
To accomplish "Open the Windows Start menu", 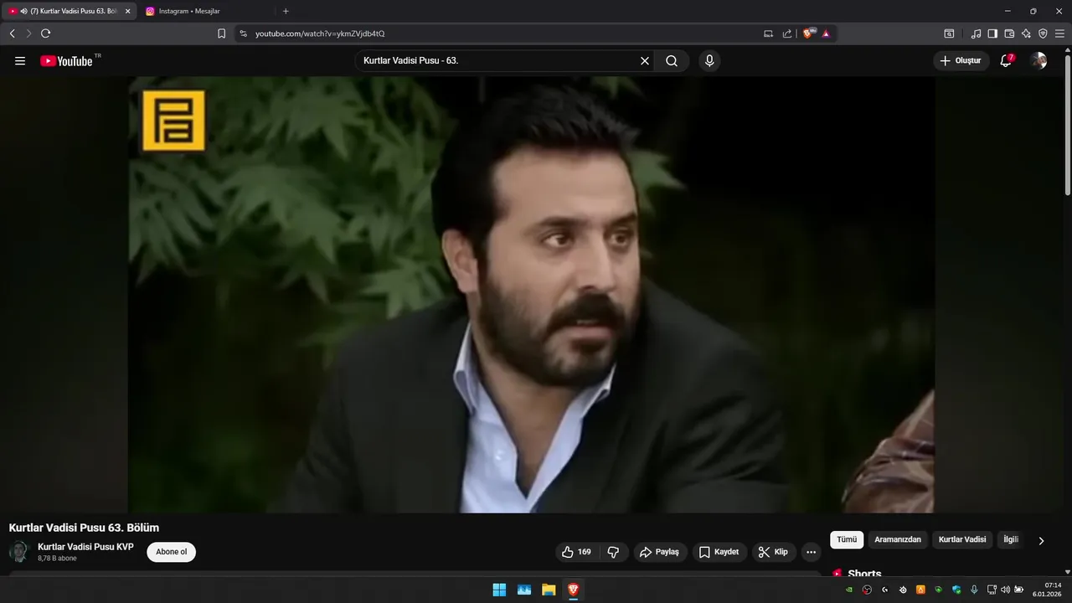I will 499,590.
